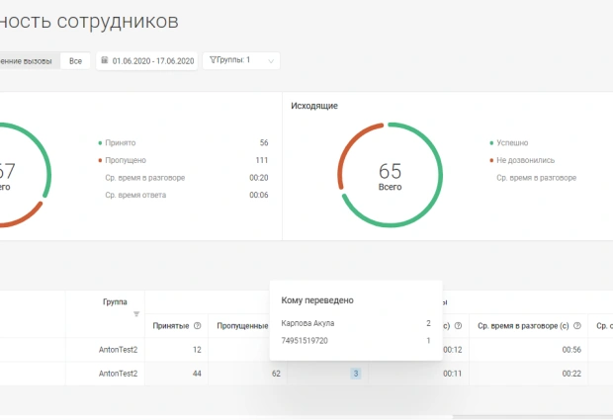Click help icon next to Принятые column
This screenshot has width=613, height=420.
(197, 326)
